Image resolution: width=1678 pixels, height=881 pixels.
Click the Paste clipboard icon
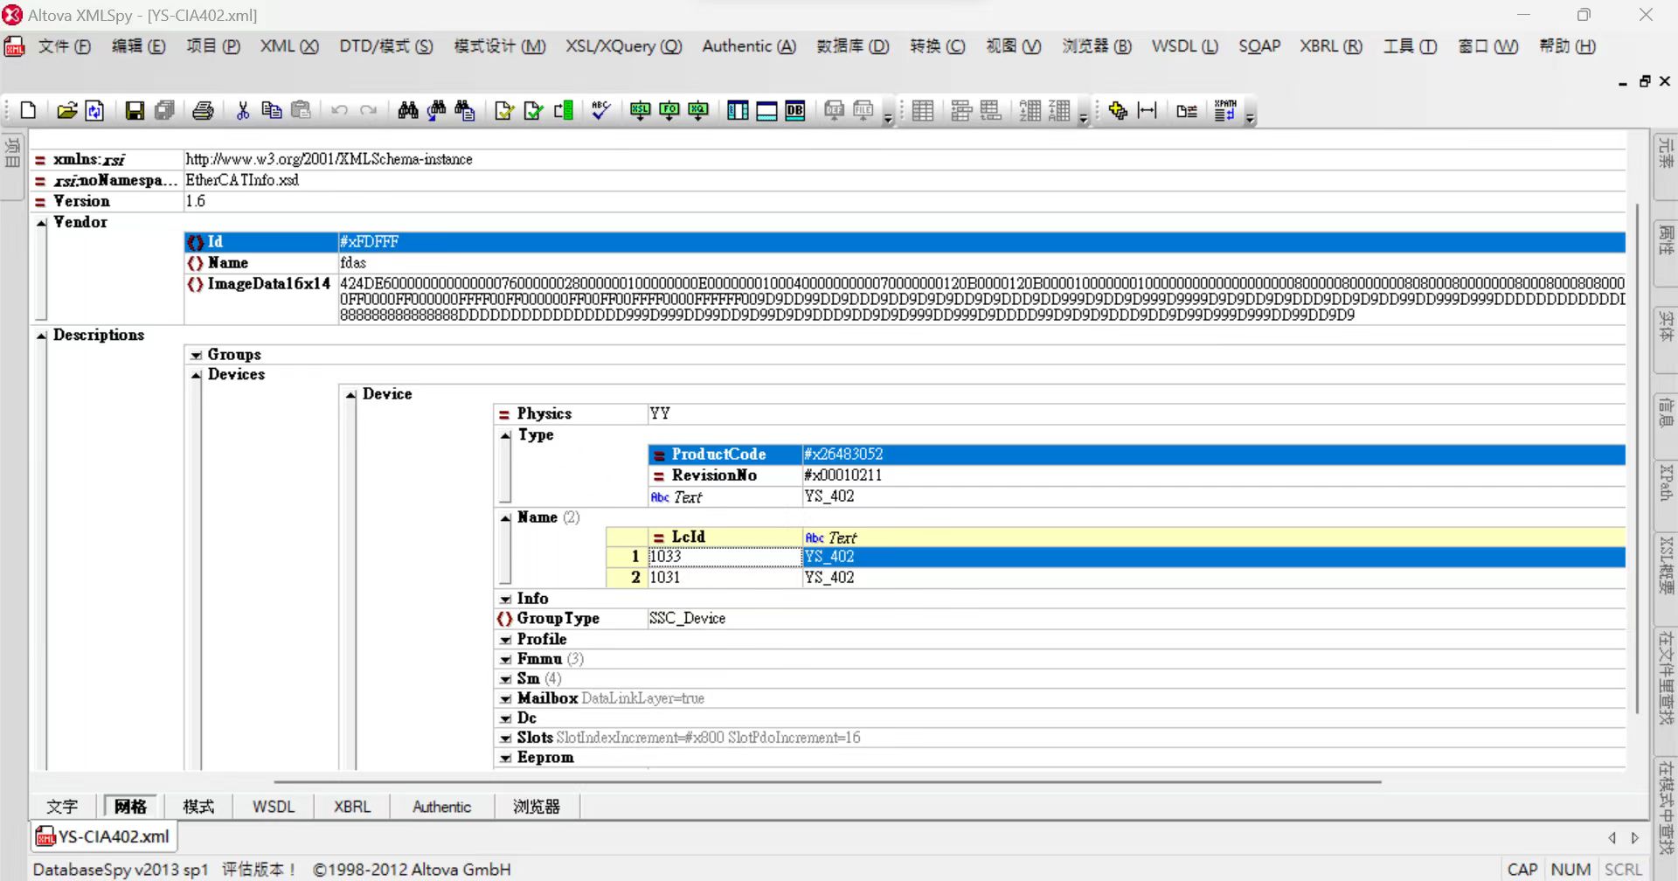pos(301,111)
